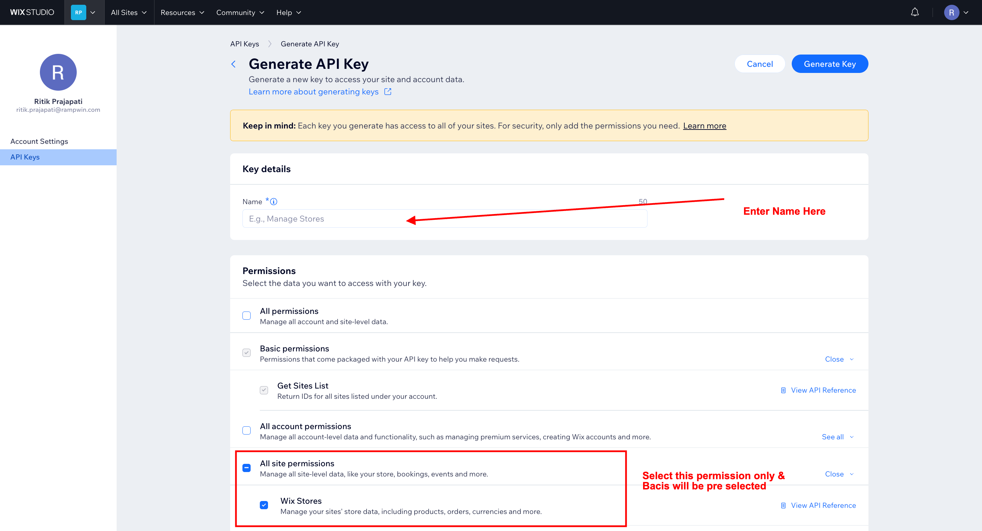Click the back arrow beside Generate API Key

234,64
